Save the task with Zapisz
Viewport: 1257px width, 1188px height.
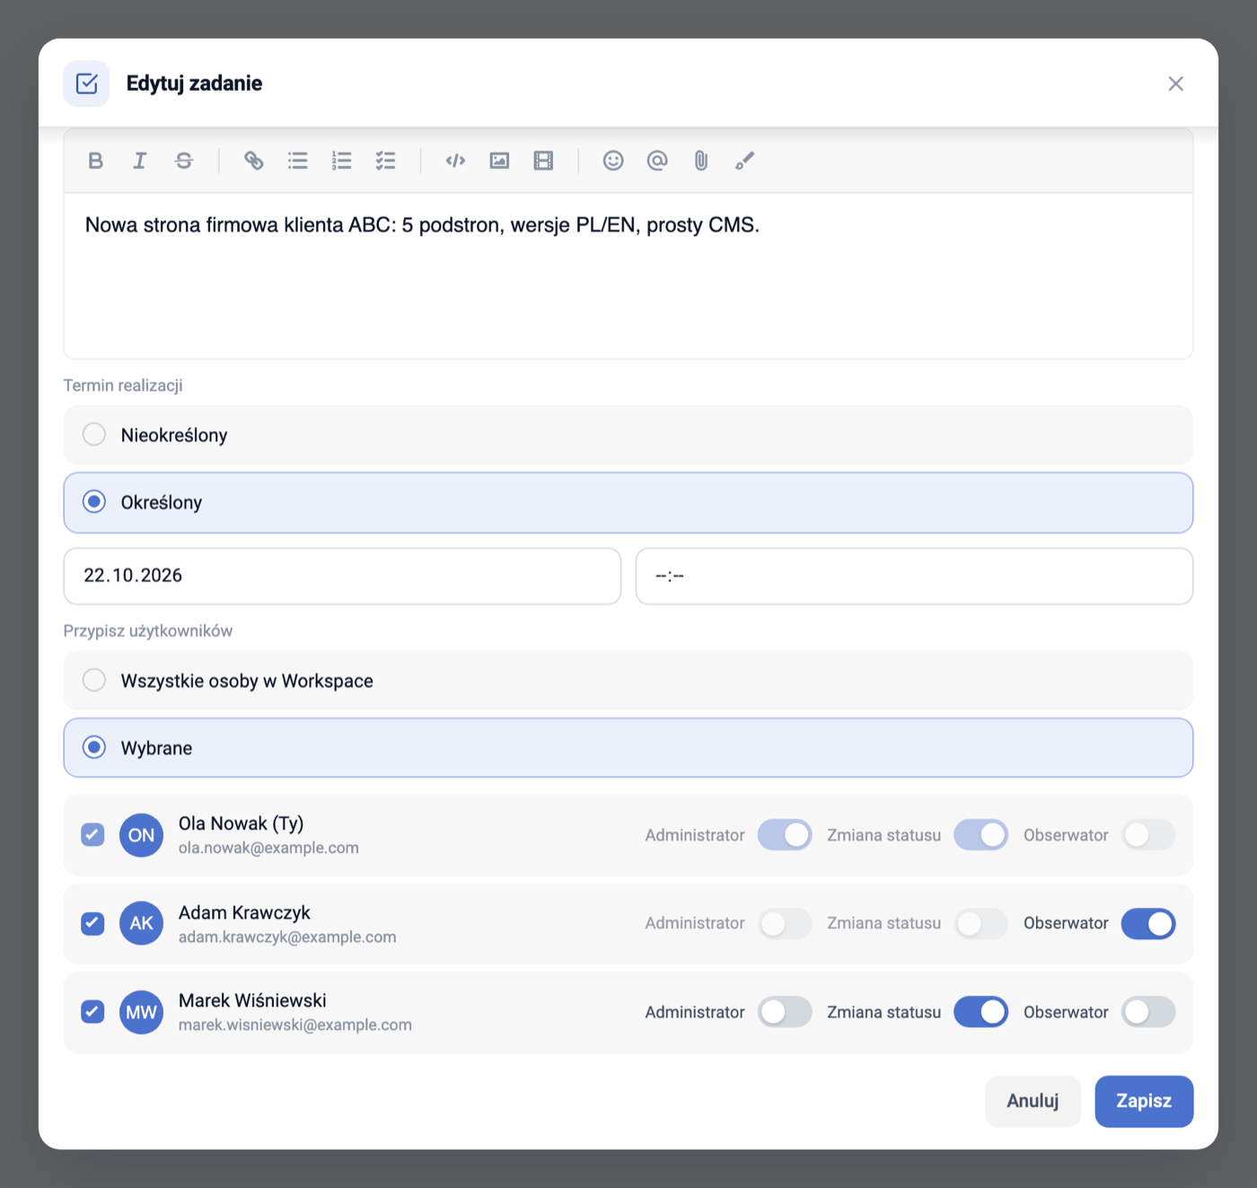pos(1144,1101)
